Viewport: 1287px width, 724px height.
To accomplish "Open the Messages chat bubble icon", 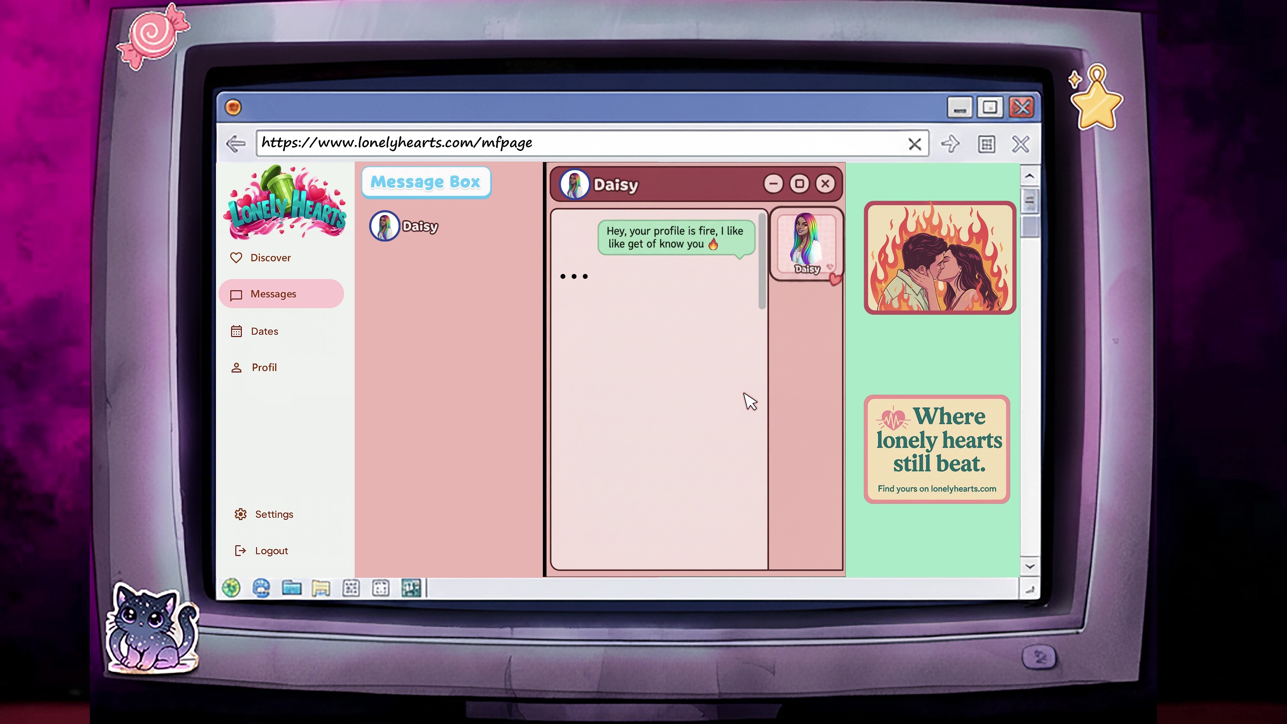I will click(236, 294).
